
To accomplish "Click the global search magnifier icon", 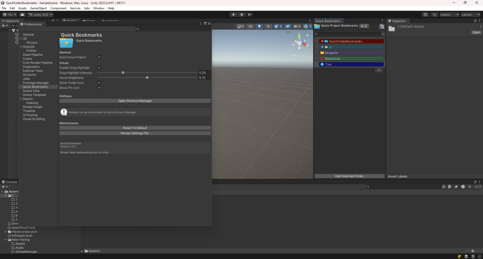I will [434, 14].
